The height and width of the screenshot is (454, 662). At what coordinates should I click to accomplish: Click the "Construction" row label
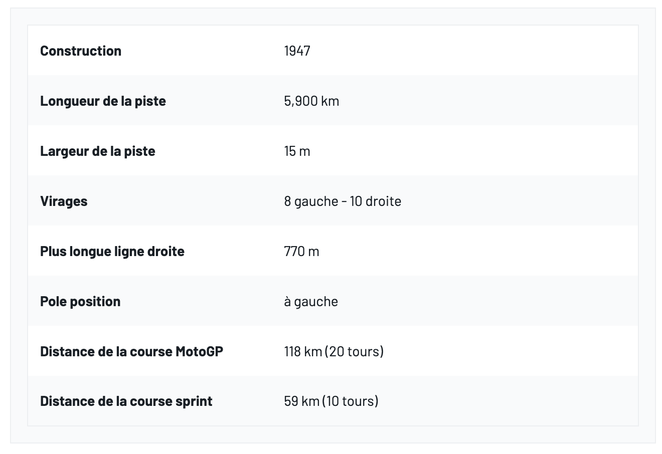click(81, 51)
